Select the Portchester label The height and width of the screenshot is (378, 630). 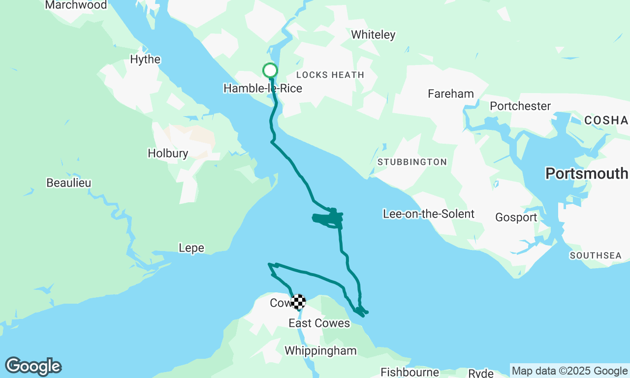point(520,106)
